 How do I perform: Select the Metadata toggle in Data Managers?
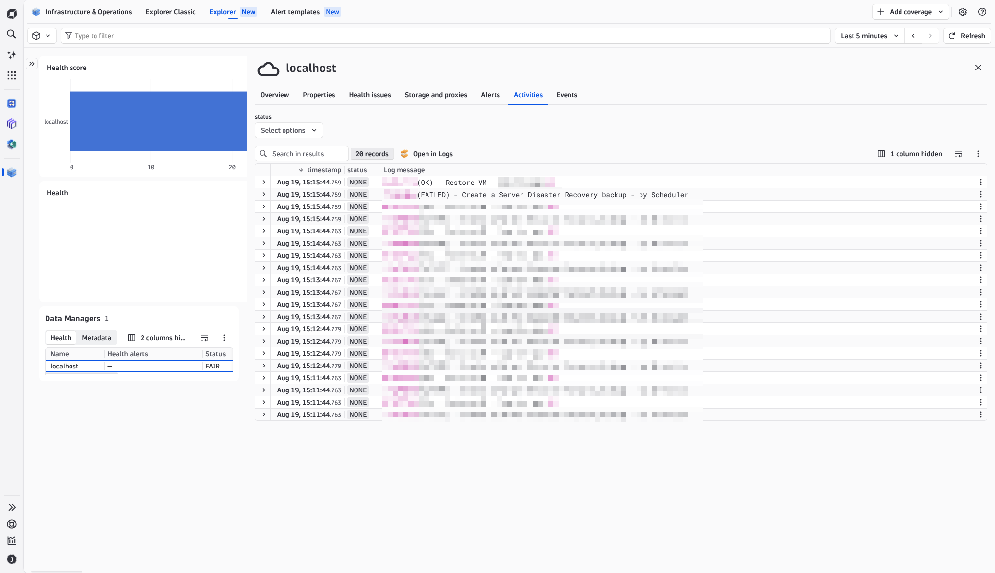(96, 338)
